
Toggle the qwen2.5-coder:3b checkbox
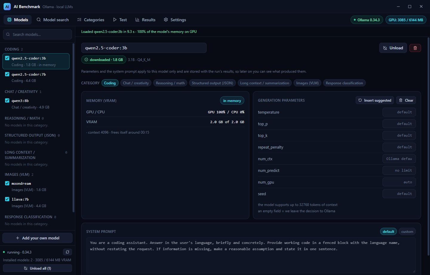click(x=7, y=58)
